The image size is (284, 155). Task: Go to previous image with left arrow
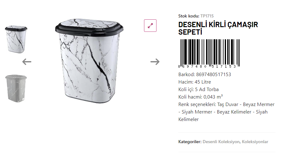(27, 62)
